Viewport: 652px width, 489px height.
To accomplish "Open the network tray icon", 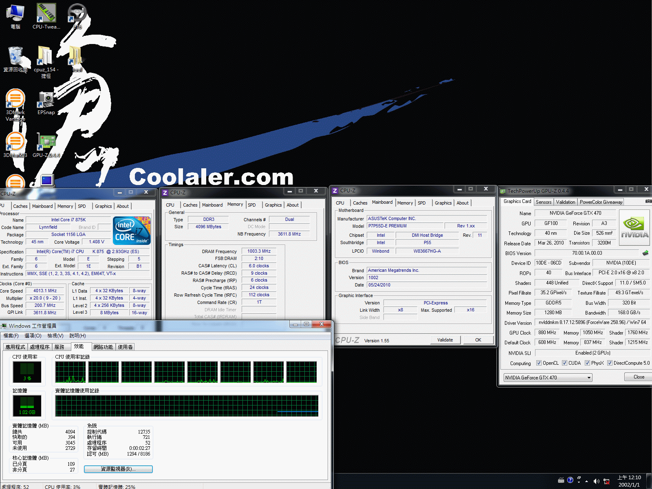I will pos(606,481).
